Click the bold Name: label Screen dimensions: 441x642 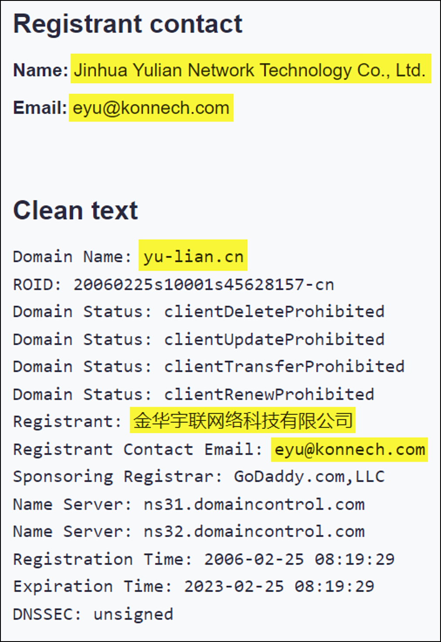click(x=41, y=70)
